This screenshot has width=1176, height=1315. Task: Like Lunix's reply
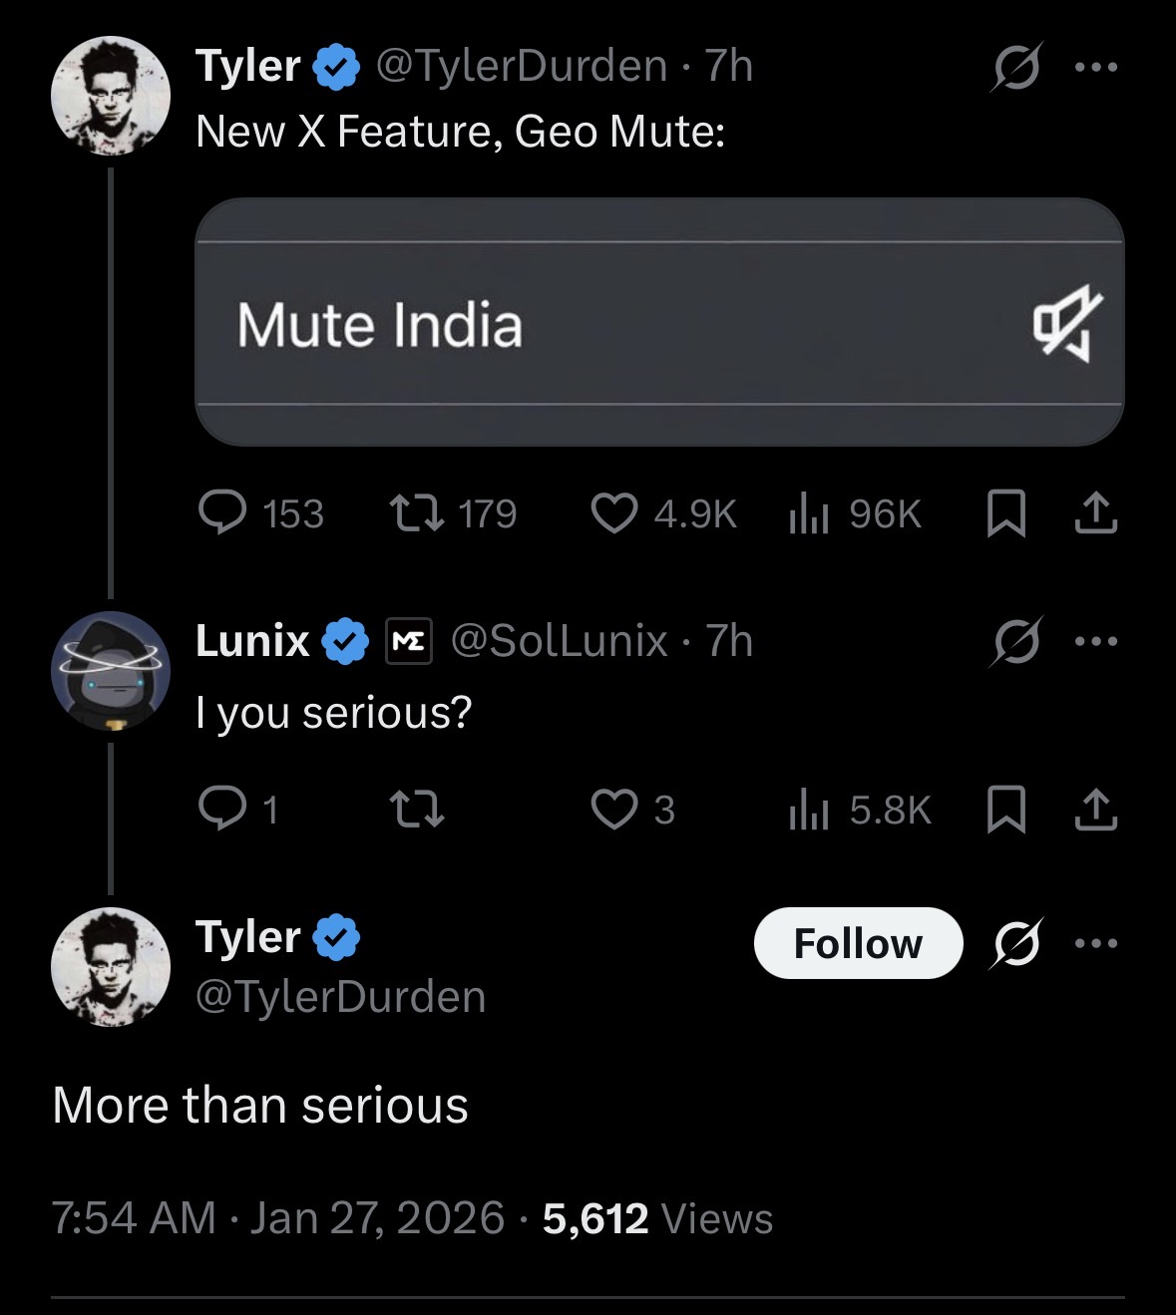tap(614, 809)
